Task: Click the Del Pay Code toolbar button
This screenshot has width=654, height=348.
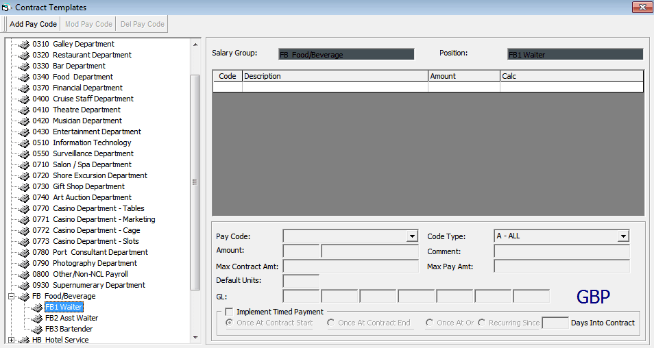Action: click(x=142, y=24)
